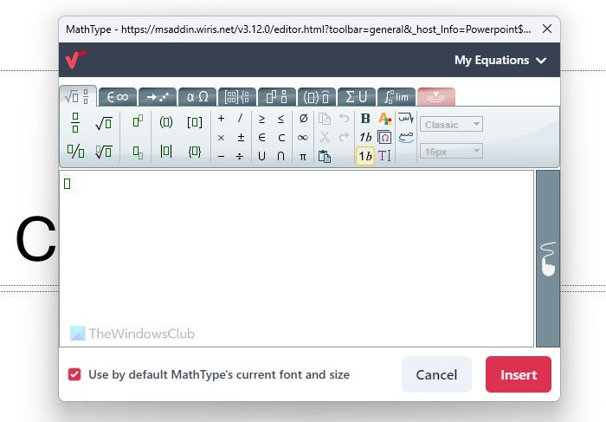The image size is (606, 422).
Task: Uncheck Use by default MathType's font checkbox
Action: click(74, 374)
